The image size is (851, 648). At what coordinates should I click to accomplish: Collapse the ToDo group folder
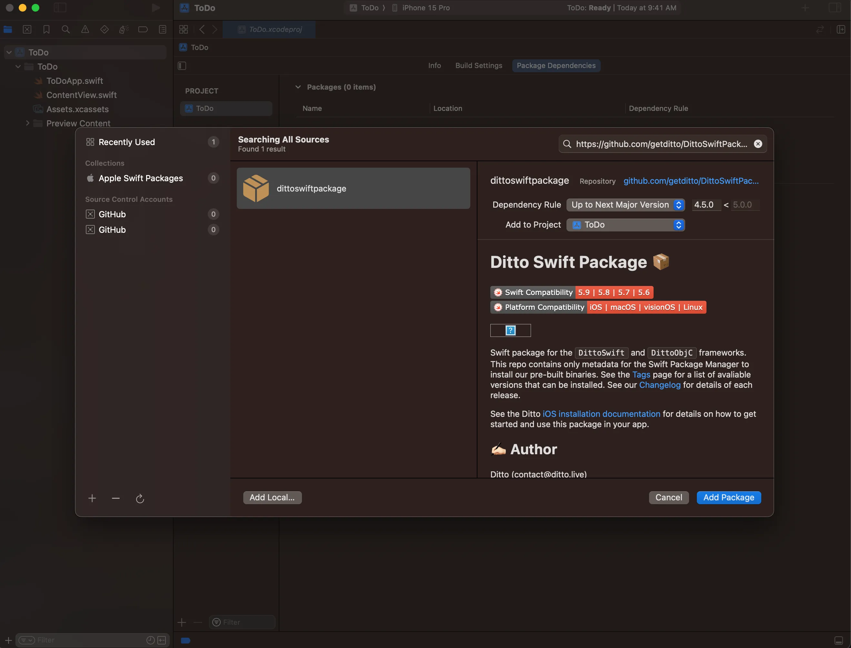coord(18,66)
